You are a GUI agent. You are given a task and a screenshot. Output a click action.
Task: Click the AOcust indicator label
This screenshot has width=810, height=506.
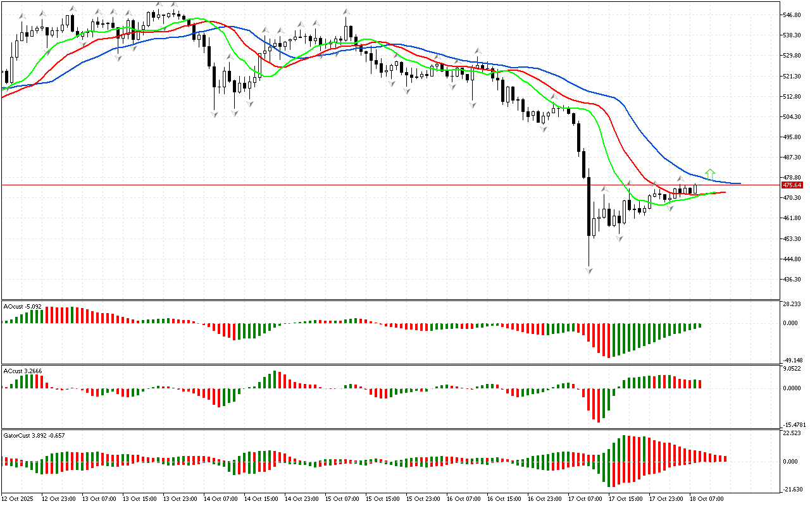point(23,307)
